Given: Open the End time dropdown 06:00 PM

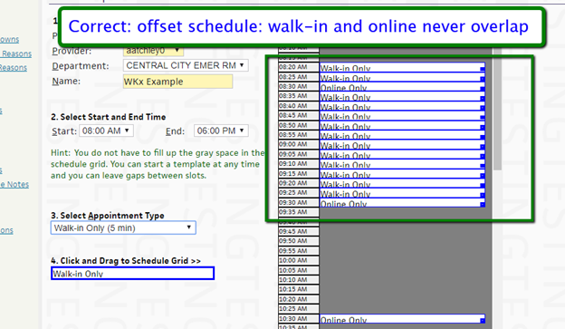Looking at the screenshot, I should (x=221, y=131).
